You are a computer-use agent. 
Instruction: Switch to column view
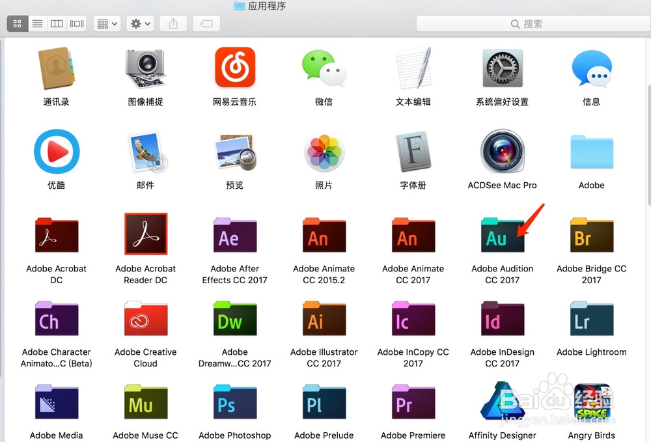57,23
